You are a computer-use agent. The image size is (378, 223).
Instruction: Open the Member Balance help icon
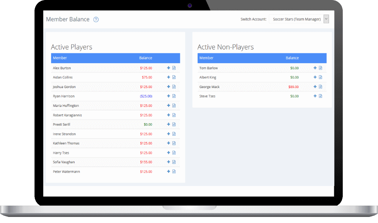[x=96, y=20]
